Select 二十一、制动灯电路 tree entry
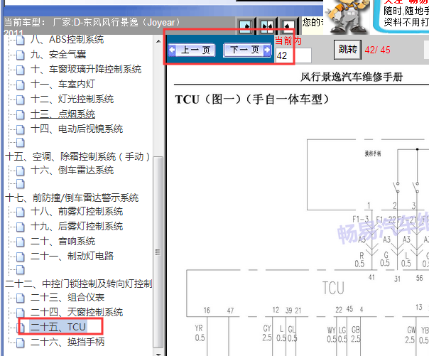This screenshot has height=356, width=429. click(x=72, y=256)
